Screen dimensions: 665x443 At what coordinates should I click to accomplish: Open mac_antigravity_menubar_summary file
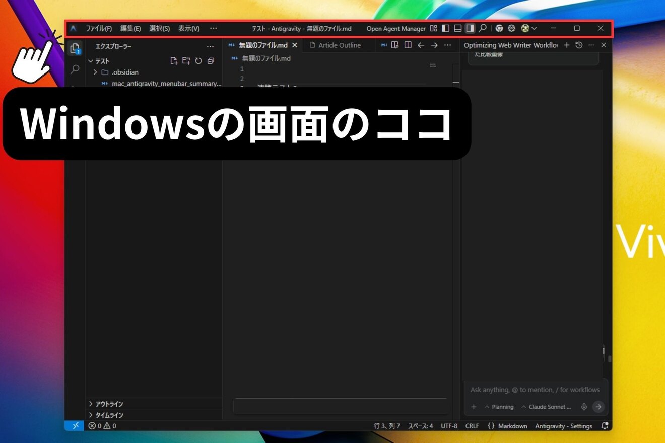coord(161,84)
